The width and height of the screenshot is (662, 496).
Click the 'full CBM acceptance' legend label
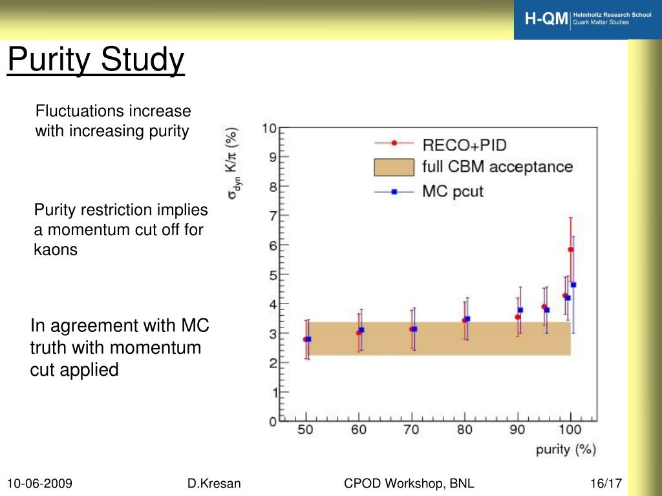497,167
